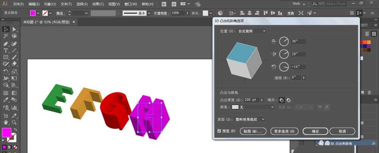Select the Type tool in the toolbox
The width and height of the screenshot is (379, 153).
6,50
